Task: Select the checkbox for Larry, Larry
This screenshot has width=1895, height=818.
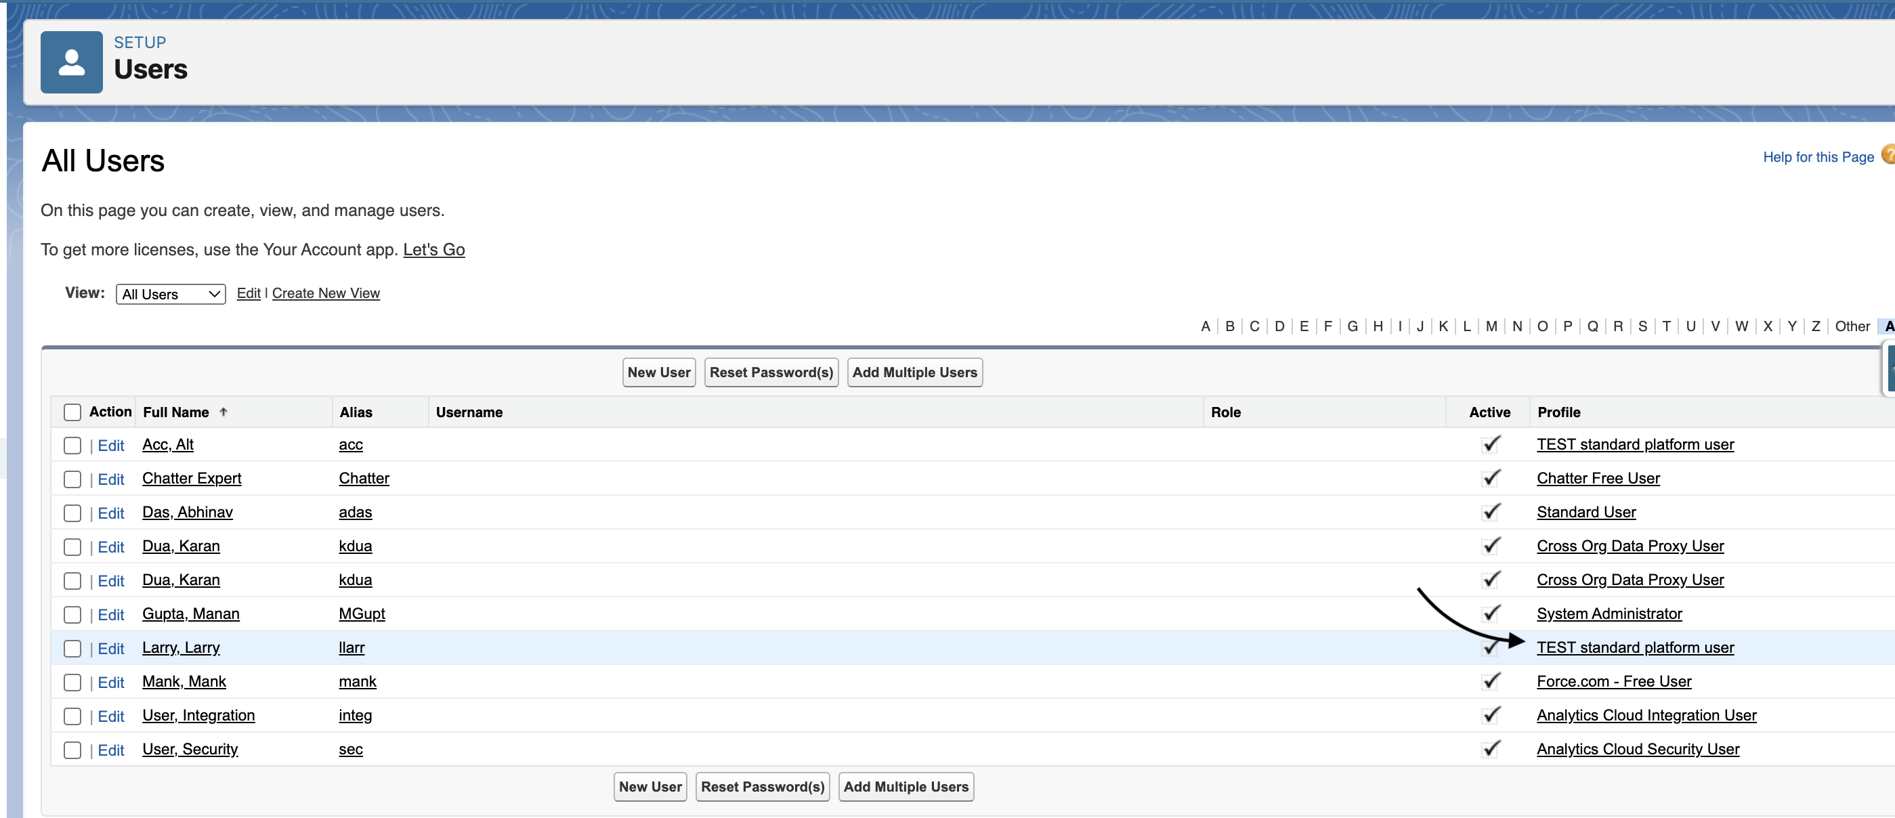Action: coord(72,649)
